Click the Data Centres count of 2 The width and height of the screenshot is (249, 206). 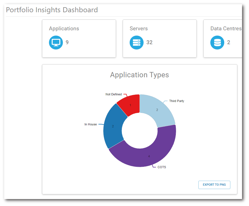(229, 43)
